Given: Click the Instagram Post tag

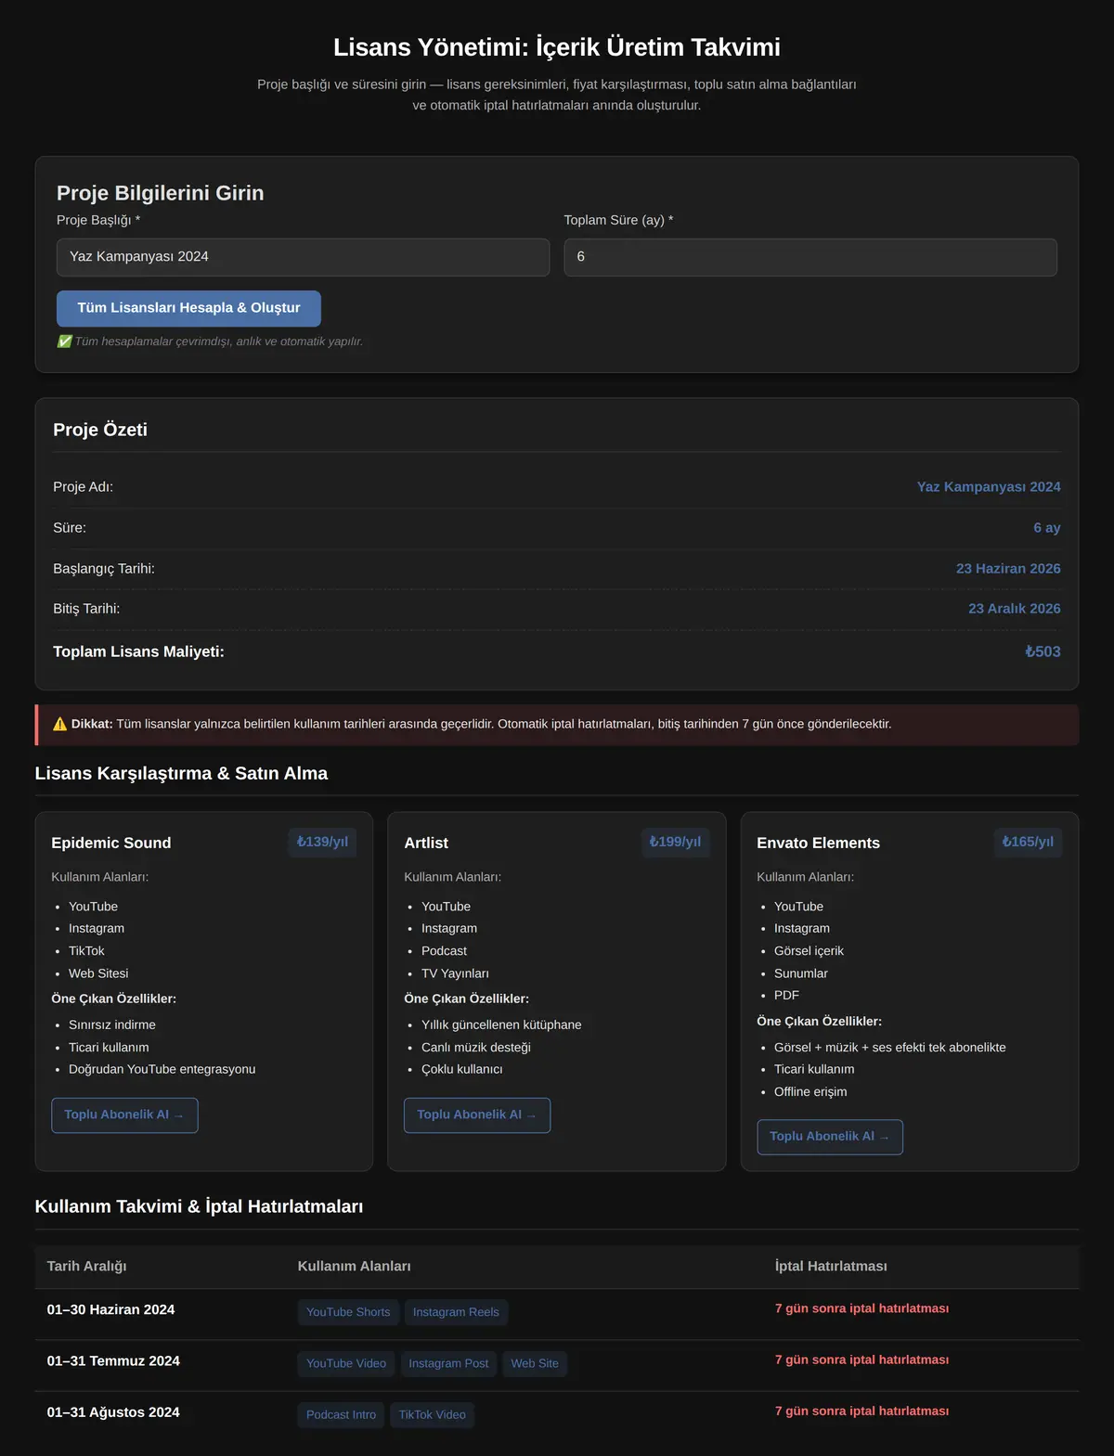Looking at the screenshot, I should pos(448,1363).
